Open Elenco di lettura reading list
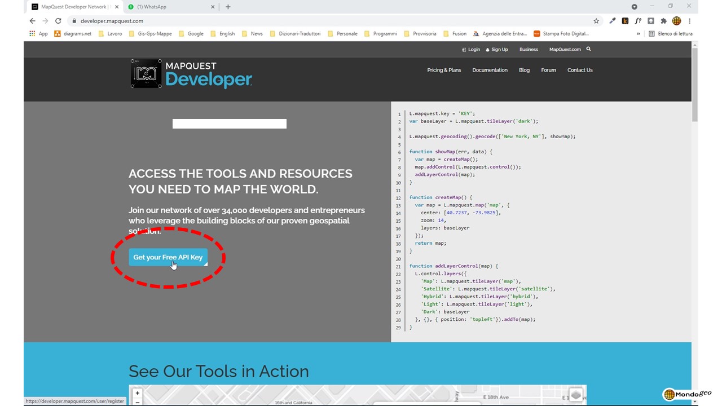This screenshot has width=722, height=406. (671, 34)
